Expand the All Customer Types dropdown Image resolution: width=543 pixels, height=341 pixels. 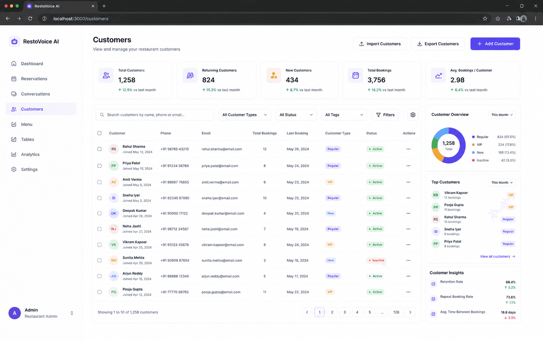pos(245,115)
